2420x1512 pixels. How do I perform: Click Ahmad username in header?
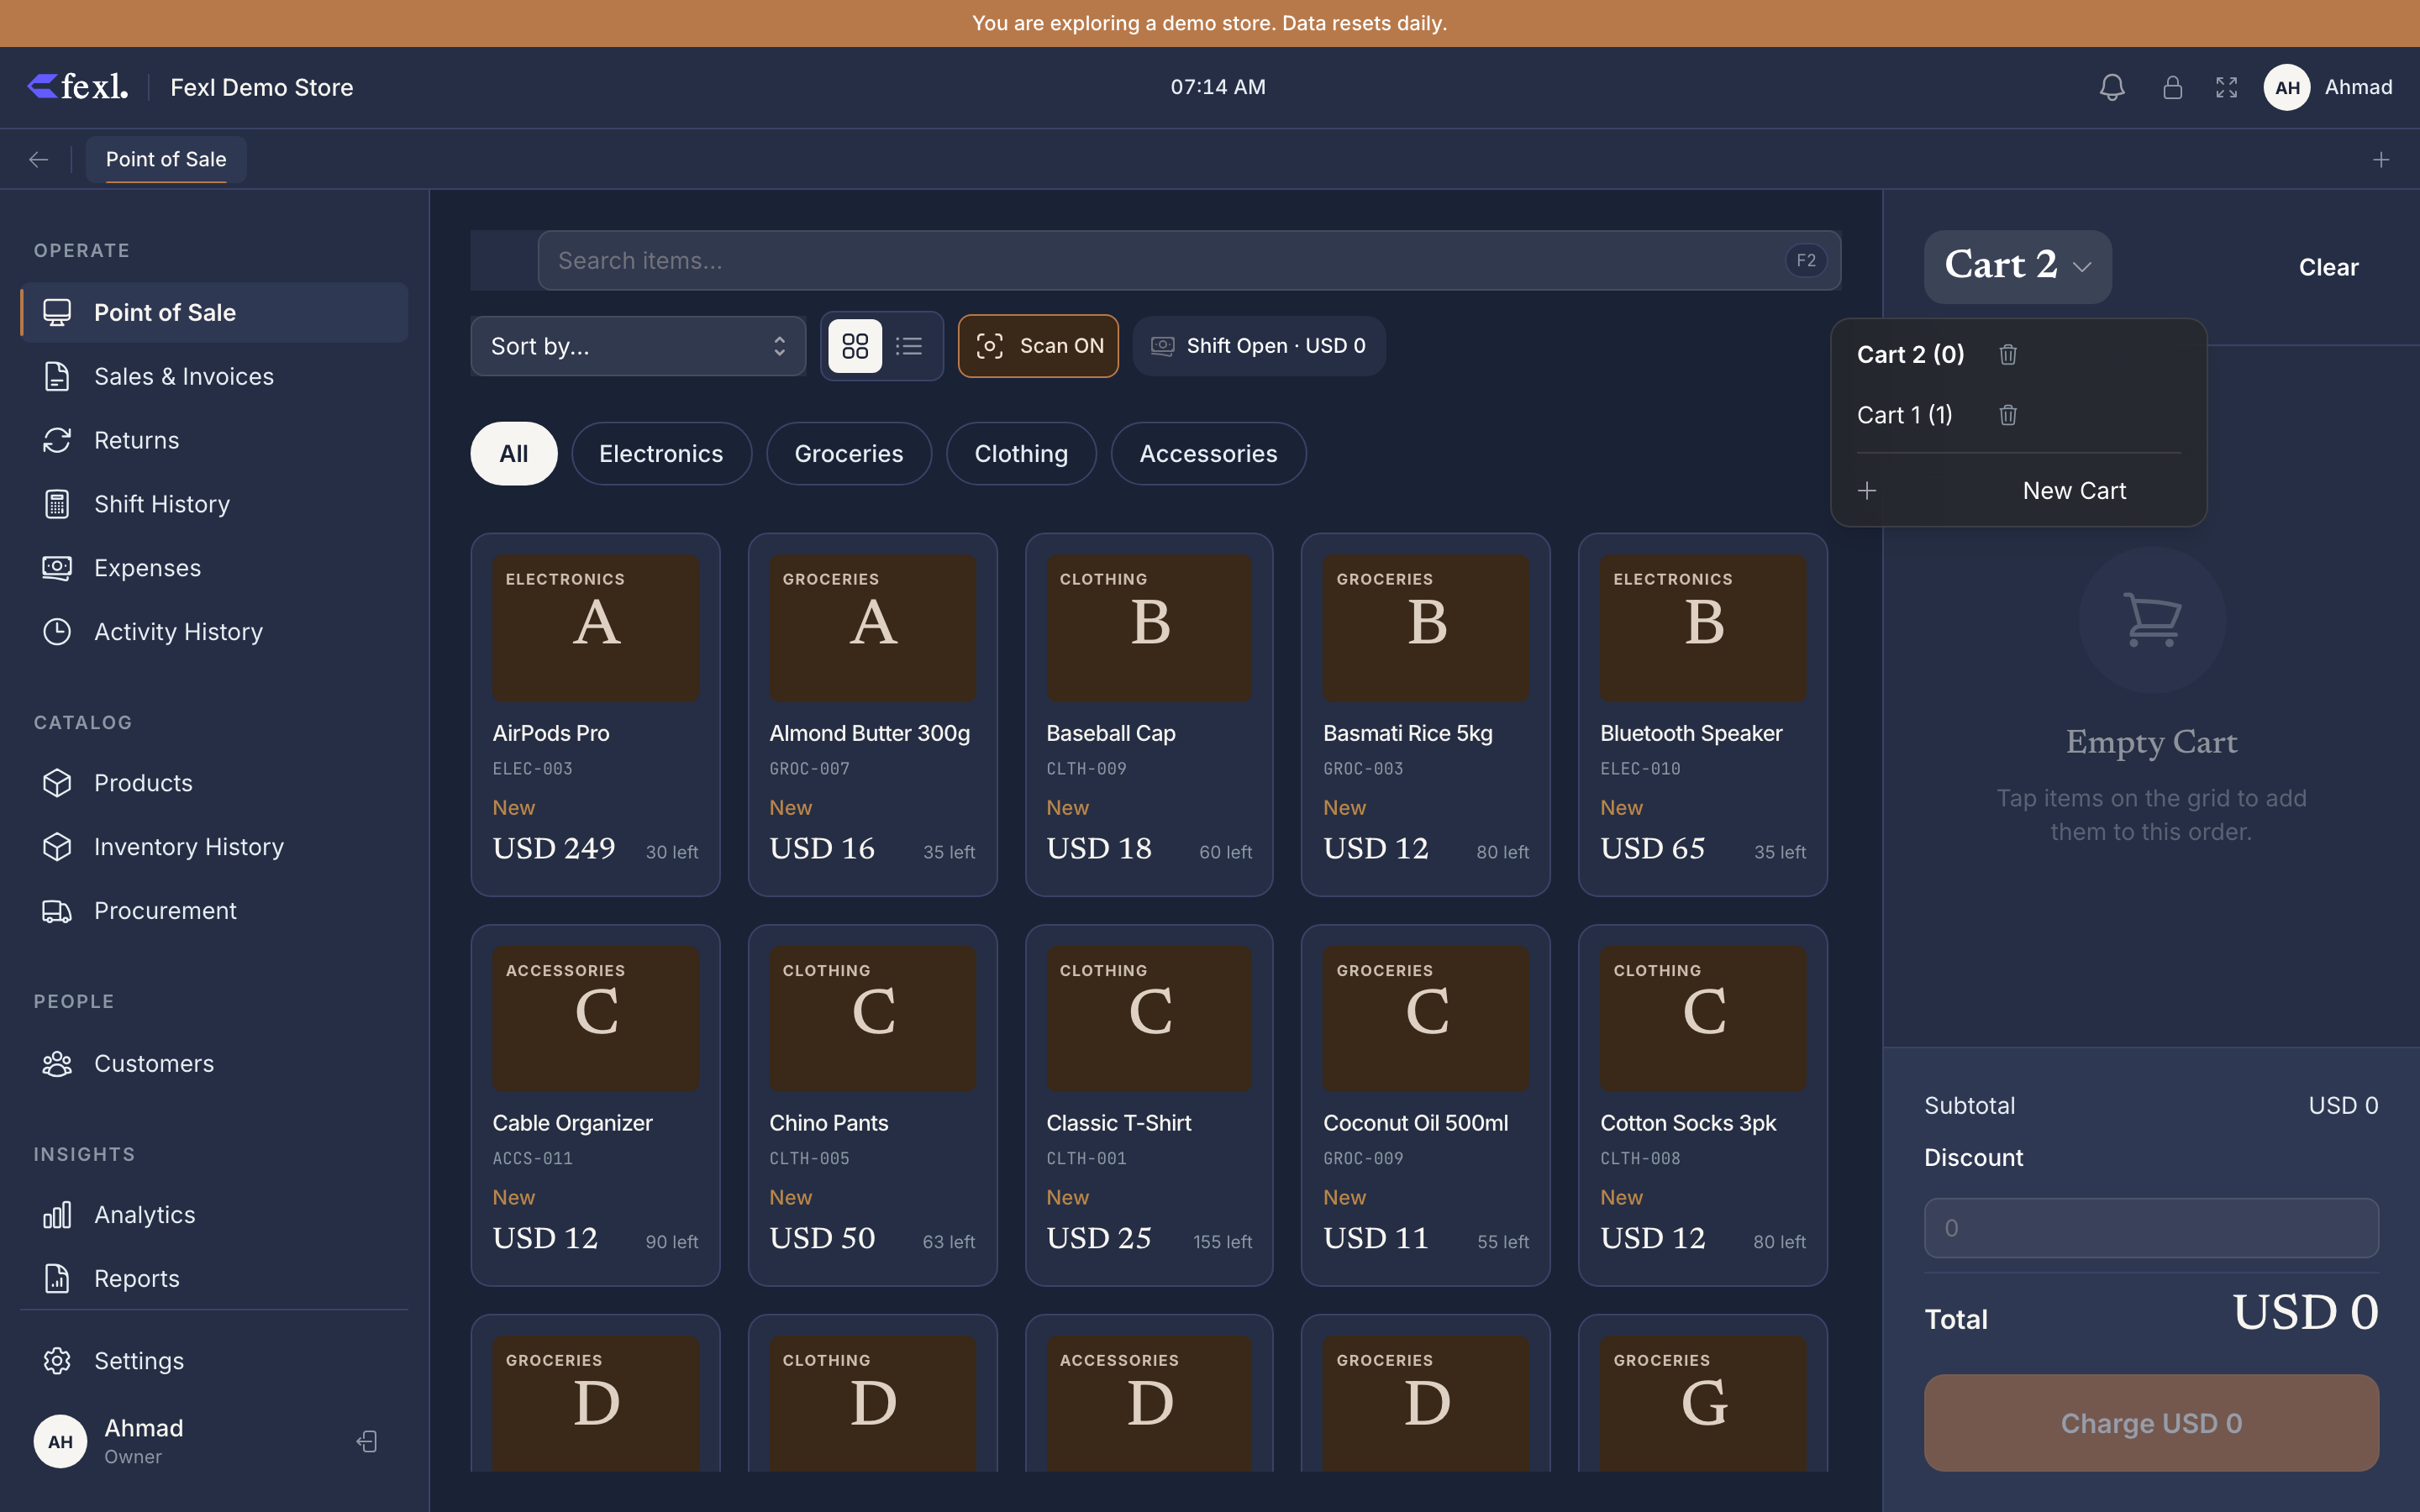pos(2358,88)
